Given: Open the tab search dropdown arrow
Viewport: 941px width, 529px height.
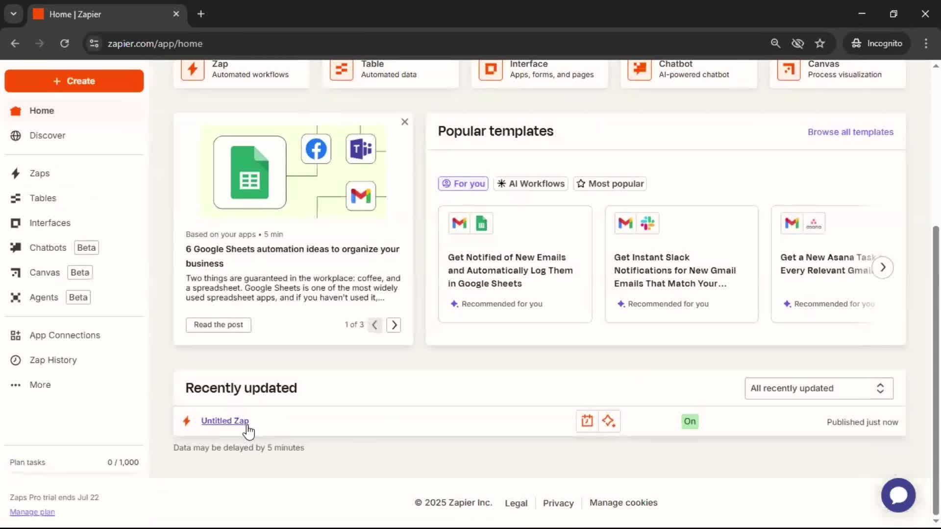Looking at the screenshot, I should point(14,14).
